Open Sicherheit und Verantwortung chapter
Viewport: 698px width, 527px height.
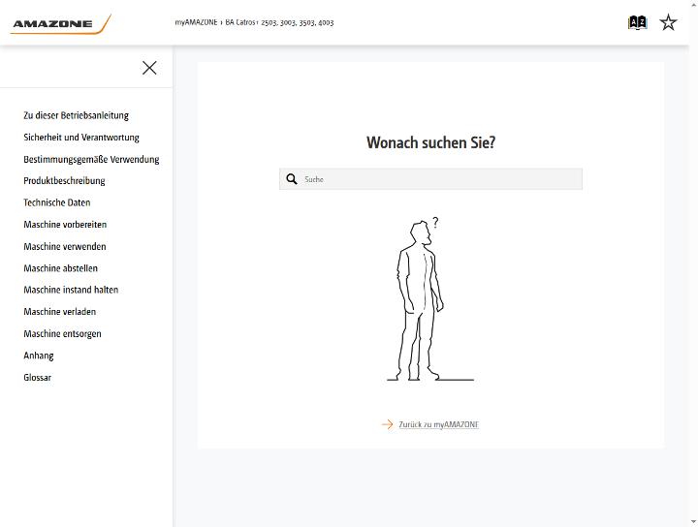81,138
